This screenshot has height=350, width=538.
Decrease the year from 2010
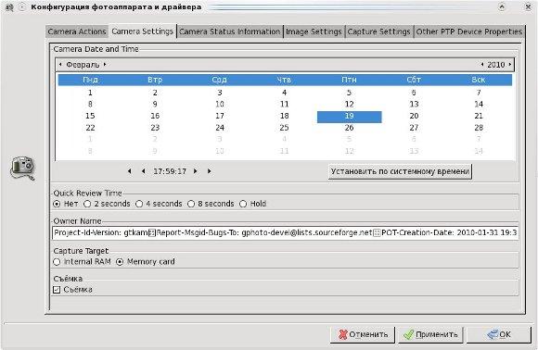pyautogui.click(x=482, y=65)
